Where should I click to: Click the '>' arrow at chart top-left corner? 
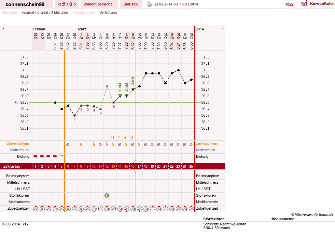pyautogui.click(x=3, y=28)
